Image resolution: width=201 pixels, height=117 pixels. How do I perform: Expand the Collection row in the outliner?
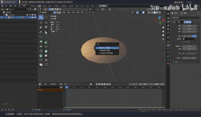pos(4,15)
